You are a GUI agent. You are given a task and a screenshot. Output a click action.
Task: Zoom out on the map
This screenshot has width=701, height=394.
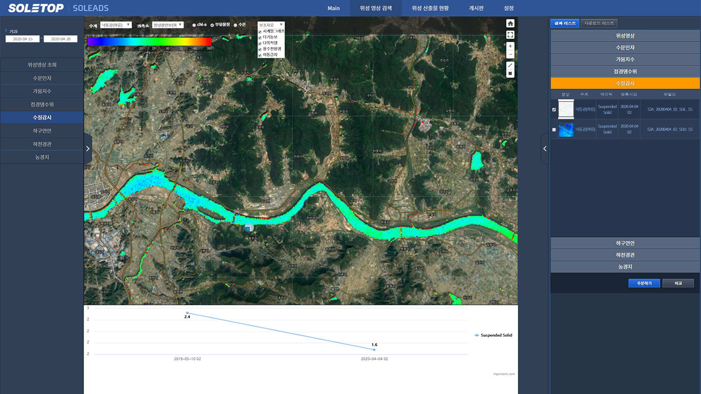(x=510, y=55)
